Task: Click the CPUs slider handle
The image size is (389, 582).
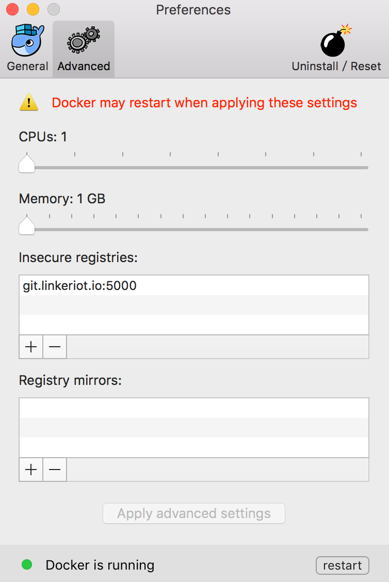Action: [27, 165]
